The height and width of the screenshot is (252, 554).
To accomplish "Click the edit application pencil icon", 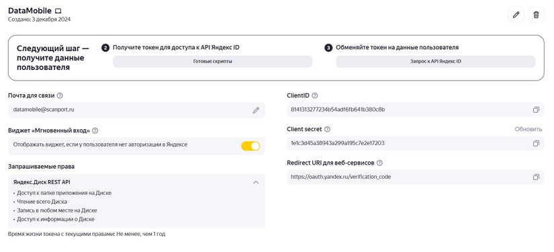I will pyautogui.click(x=516, y=15).
